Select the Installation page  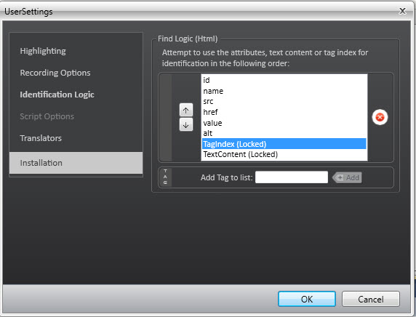76,163
